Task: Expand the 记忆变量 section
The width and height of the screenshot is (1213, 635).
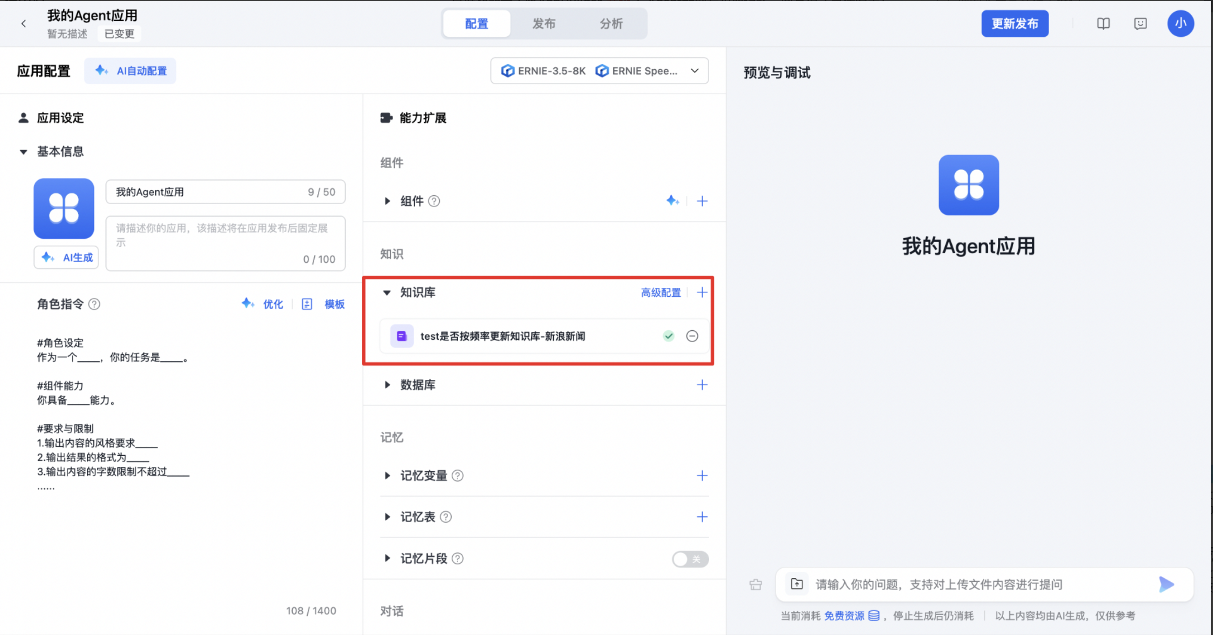Action: pyautogui.click(x=387, y=476)
